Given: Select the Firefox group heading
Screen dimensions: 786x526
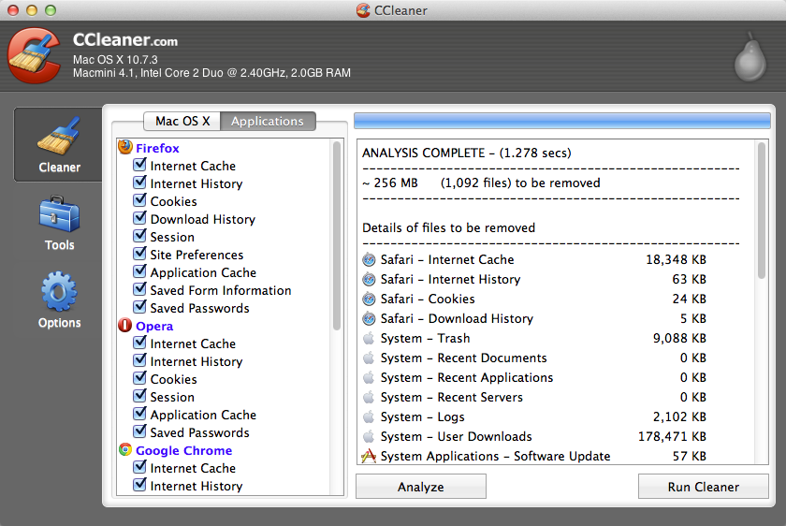Looking at the screenshot, I should coord(157,148).
